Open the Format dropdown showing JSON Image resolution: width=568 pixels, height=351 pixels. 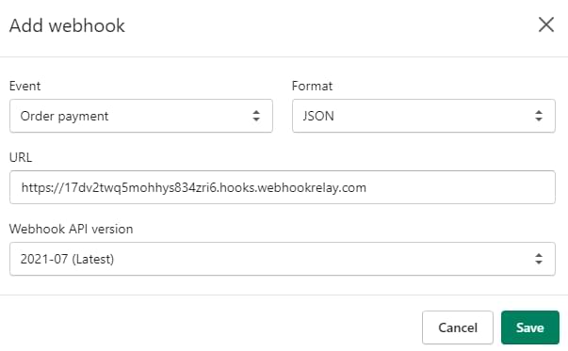(x=424, y=116)
